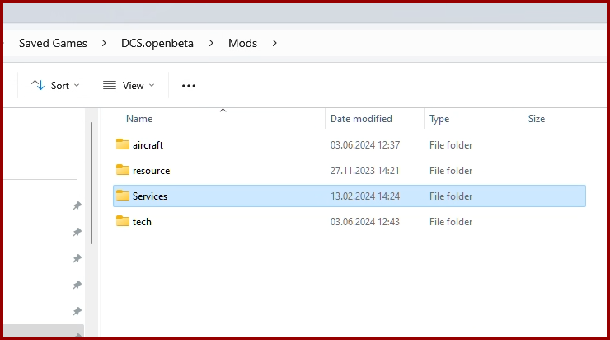
Task: Click the first pin icon in sidebar
Action: click(77, 205)
